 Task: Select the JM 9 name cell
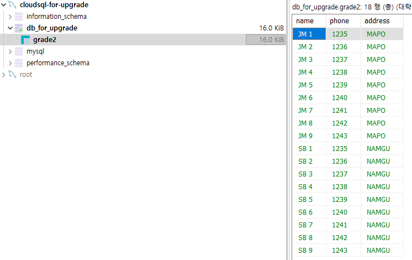pos(309,136)
